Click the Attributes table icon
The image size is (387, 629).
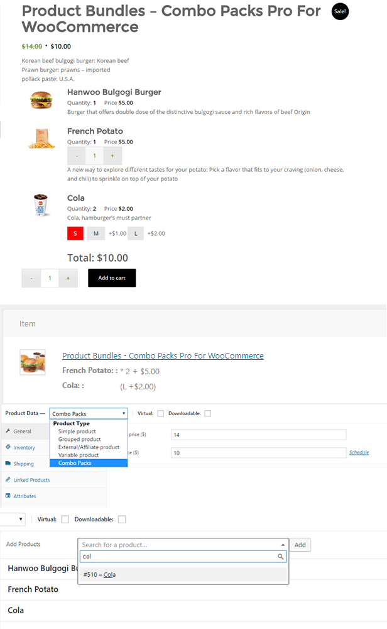(8, 496)
